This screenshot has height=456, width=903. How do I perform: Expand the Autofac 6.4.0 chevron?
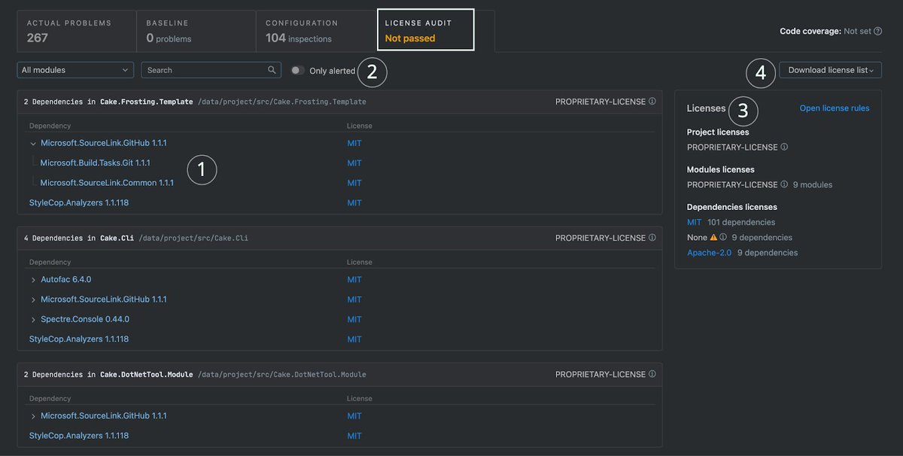point(33,279)
